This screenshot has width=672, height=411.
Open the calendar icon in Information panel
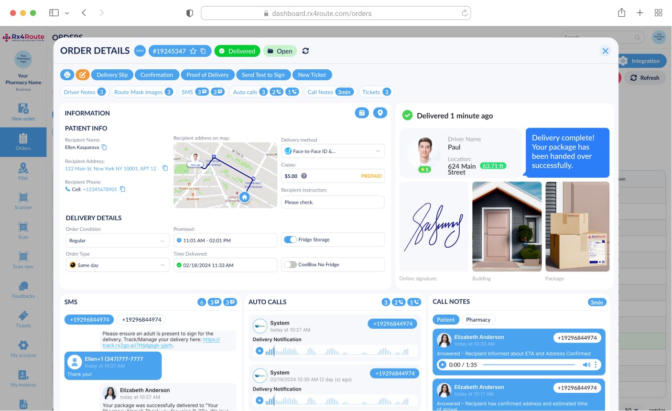point(362,113)
